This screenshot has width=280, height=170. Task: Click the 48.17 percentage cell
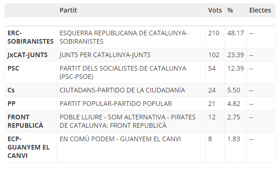235,33
